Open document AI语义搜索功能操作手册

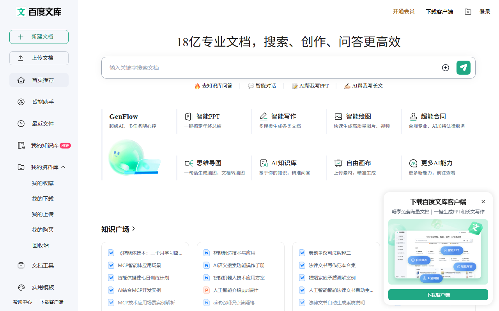(x=239, y=265)
